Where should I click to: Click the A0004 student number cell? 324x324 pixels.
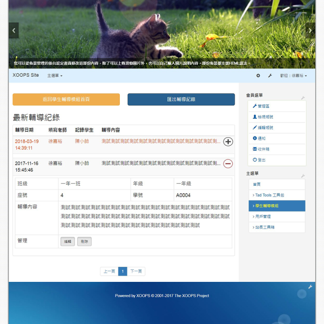[x=203, y=195]
